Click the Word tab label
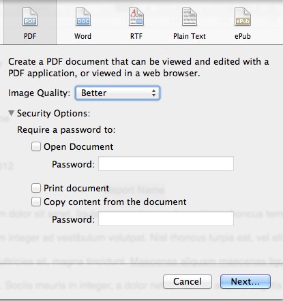The image size is (283, 301). pyautogui.click(x=83, y=36)
